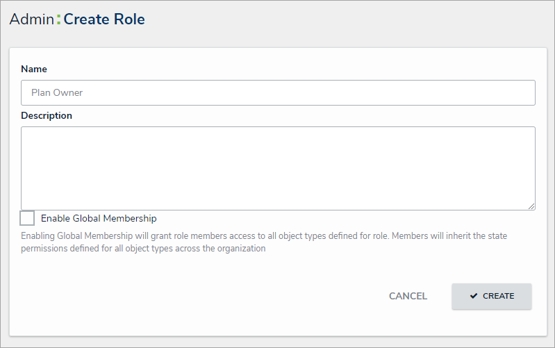555x348 pixels.
Task: Click the gray strip below the form card
Action: tap(278, 342)
